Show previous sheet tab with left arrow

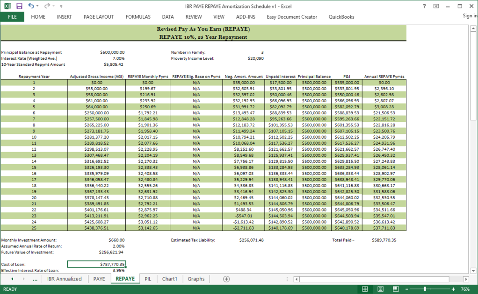[x=12, y=279]
